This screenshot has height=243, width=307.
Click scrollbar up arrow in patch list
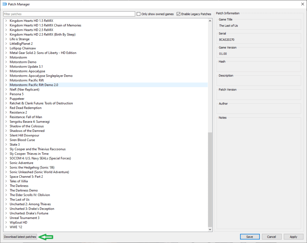210,21
